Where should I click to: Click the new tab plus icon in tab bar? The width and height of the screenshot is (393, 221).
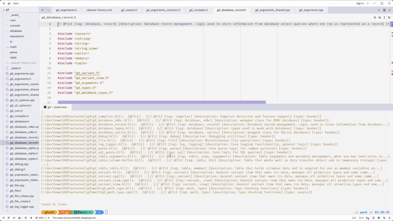tap(379, 10)
